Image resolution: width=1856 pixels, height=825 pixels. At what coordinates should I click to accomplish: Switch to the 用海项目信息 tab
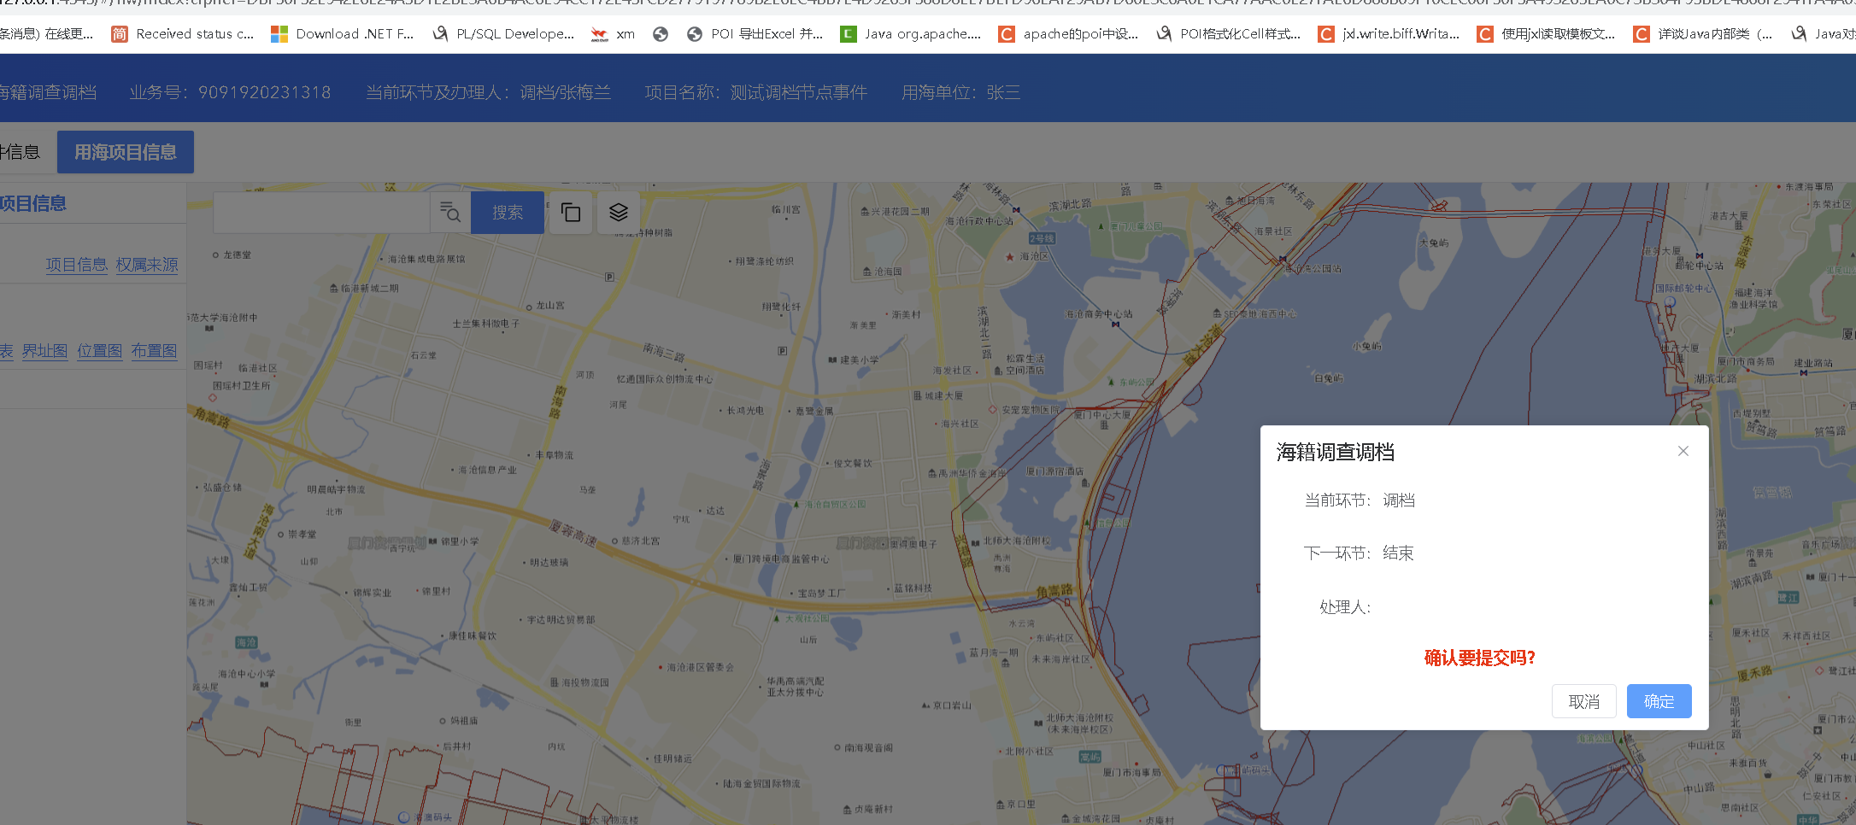(126, 152)
